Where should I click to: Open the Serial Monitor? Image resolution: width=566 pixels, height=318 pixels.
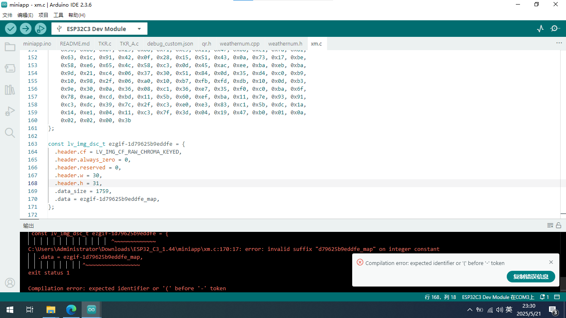click(555, 29)
